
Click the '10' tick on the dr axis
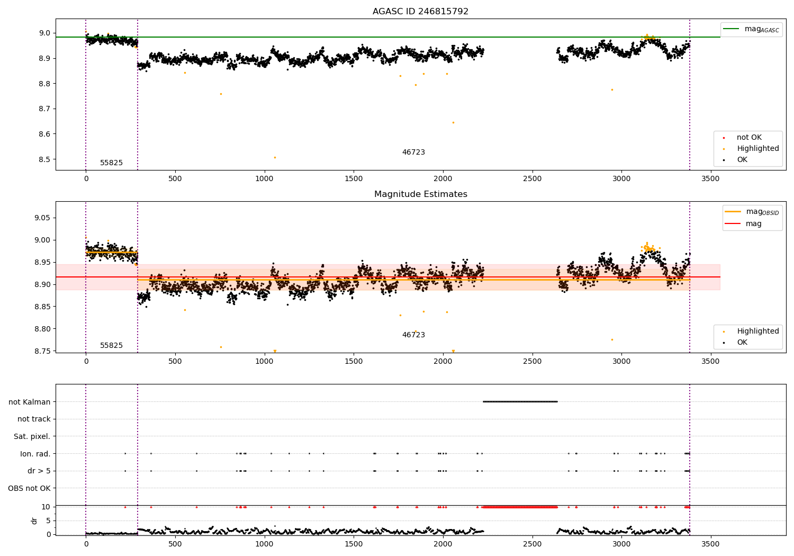46,507
